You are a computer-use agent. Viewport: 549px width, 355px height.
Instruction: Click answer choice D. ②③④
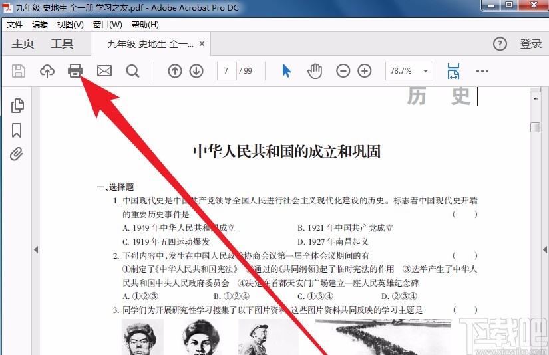[399, 296]
